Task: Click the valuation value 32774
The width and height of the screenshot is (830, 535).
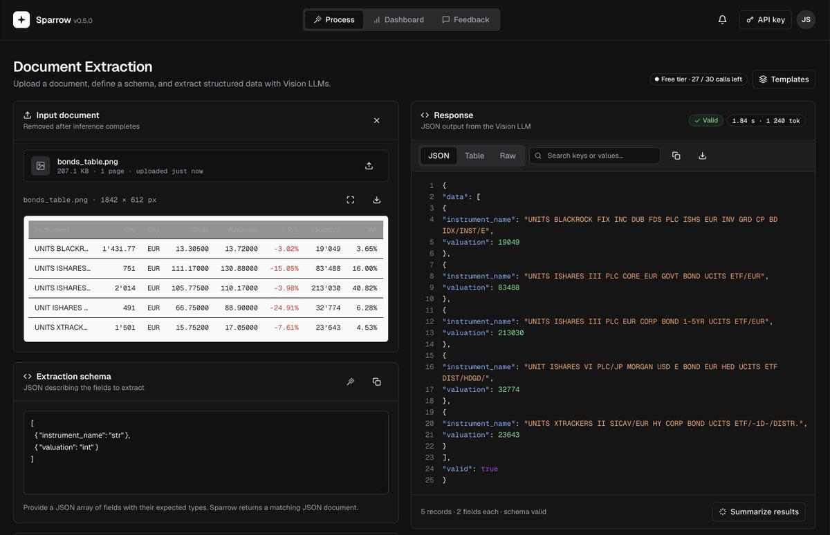Action: coord(508,389)
